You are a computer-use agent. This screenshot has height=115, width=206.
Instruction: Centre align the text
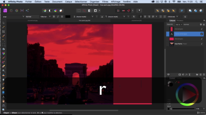[x=145, y=17]
